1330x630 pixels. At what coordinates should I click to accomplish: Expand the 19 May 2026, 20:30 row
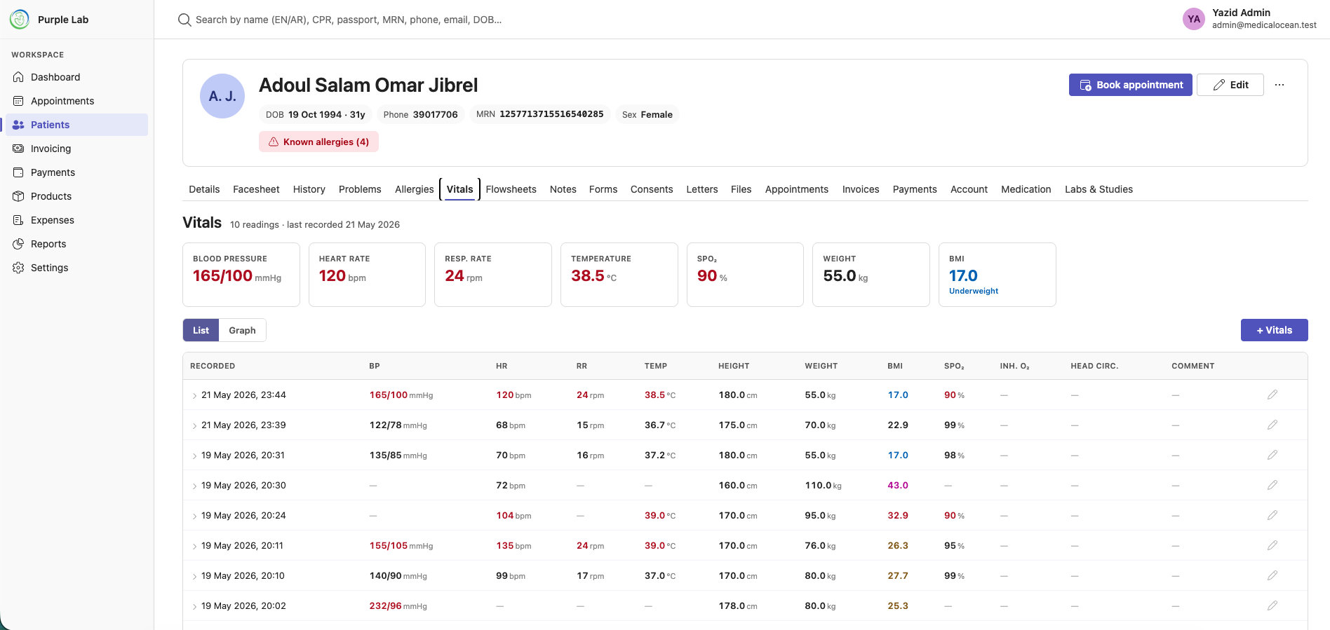coord(194,486)
